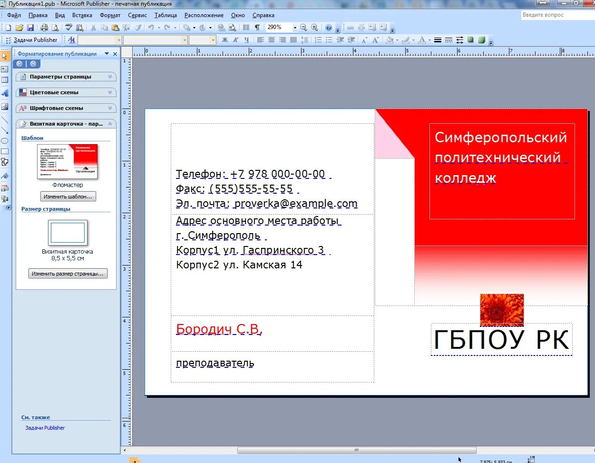Click the Undo arrow icon

(151, 28)
